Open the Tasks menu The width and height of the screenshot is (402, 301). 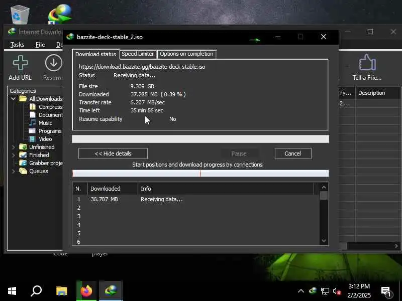pos(17,45)
